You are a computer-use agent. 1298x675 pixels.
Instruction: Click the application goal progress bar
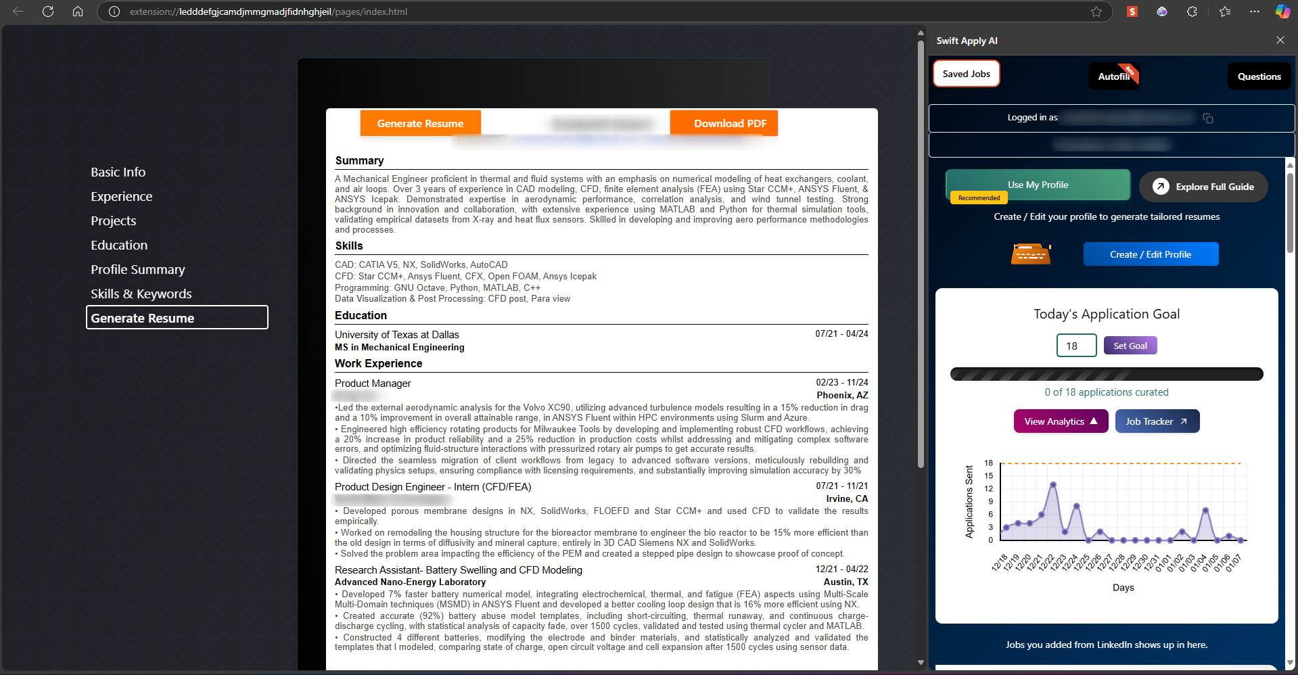(1107, 374)
